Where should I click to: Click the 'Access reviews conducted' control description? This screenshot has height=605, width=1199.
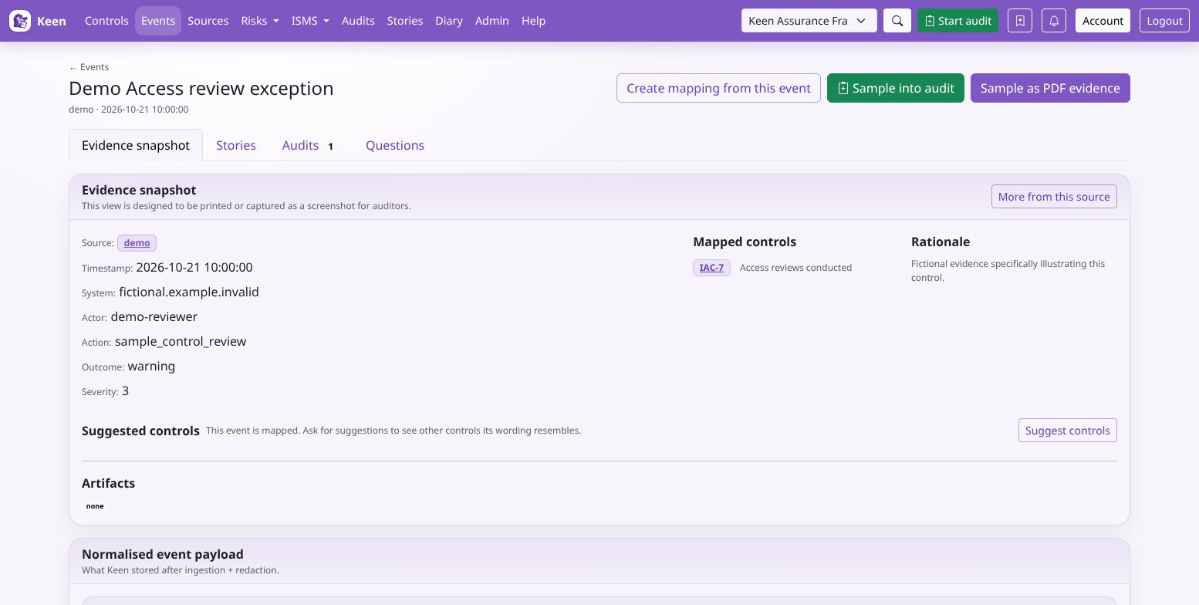(x=795, y=268)
